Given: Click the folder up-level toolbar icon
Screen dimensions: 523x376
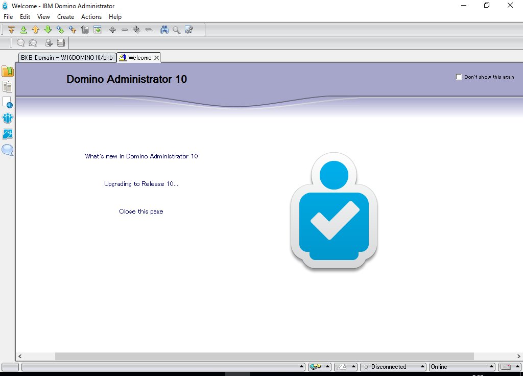Looking at the screenshot, I should (x=85, y=30).
